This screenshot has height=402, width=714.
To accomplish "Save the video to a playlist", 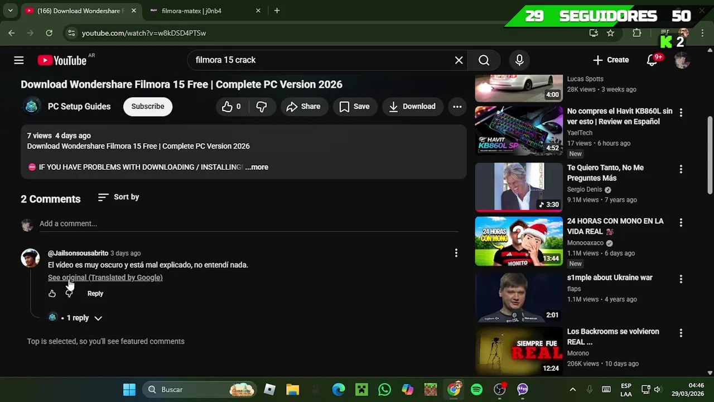I will point(355,107).
